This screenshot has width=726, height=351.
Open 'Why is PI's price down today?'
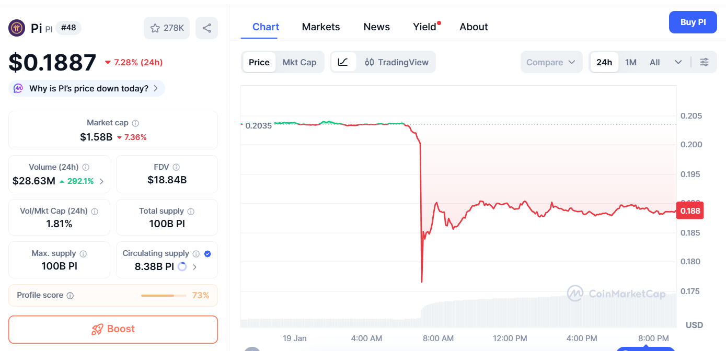click(87, 88)
